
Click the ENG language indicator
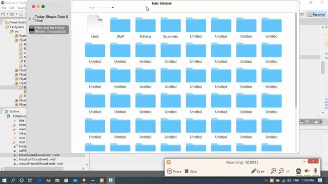click(296, 180)
